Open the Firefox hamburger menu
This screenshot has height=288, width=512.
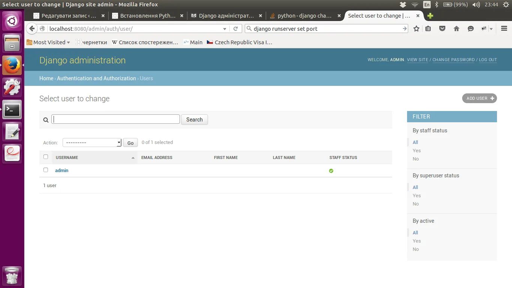tap(504, 28)
